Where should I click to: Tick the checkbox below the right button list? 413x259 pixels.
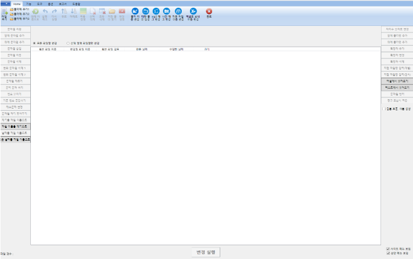point(384,109)
